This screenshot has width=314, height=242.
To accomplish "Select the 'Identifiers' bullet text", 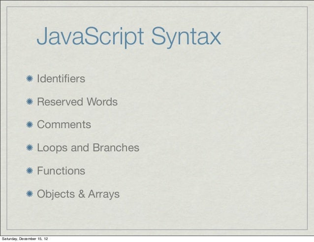I will 61,78.
